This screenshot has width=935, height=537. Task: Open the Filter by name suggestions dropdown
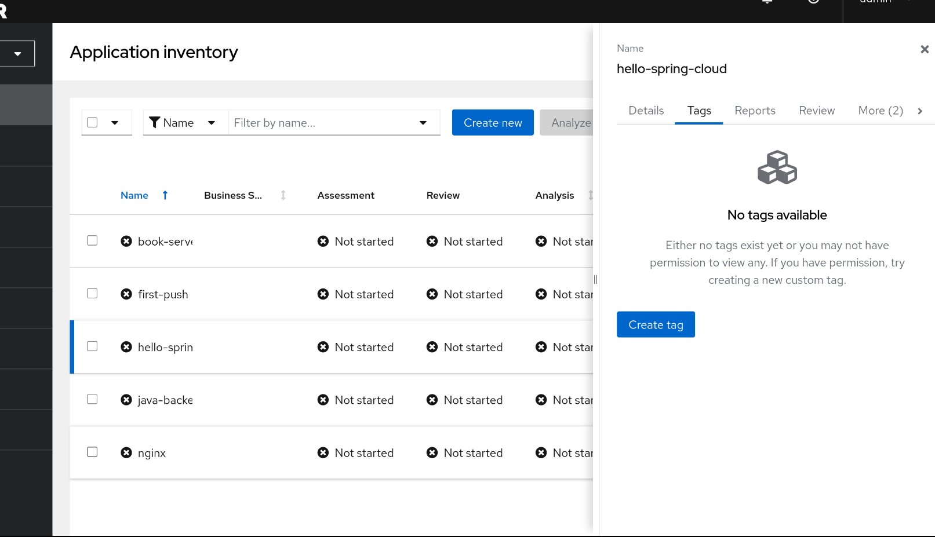[x=423, y=123]
